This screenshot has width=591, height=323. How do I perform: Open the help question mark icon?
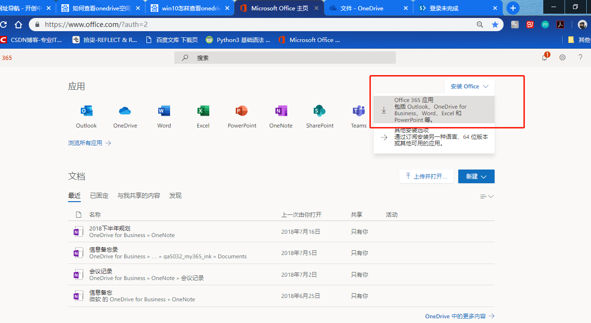click(580, 57)
